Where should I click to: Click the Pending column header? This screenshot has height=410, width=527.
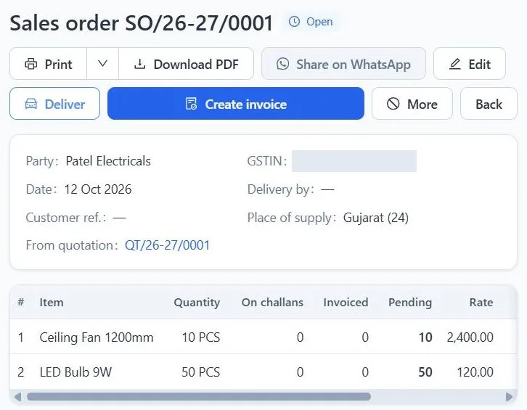pos(410,303)
